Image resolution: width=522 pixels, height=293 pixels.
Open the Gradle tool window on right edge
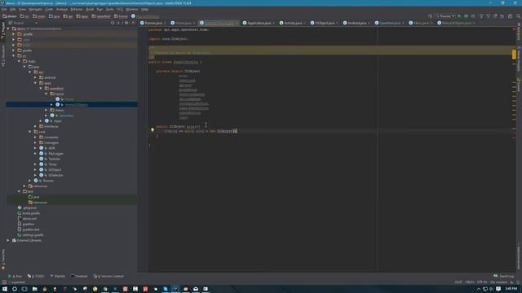[x=519, y=85]
